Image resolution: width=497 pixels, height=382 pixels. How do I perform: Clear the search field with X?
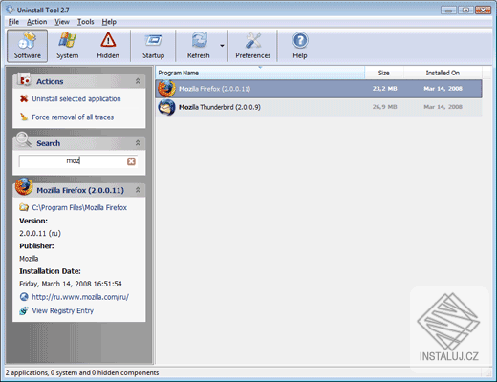(131, 161)
